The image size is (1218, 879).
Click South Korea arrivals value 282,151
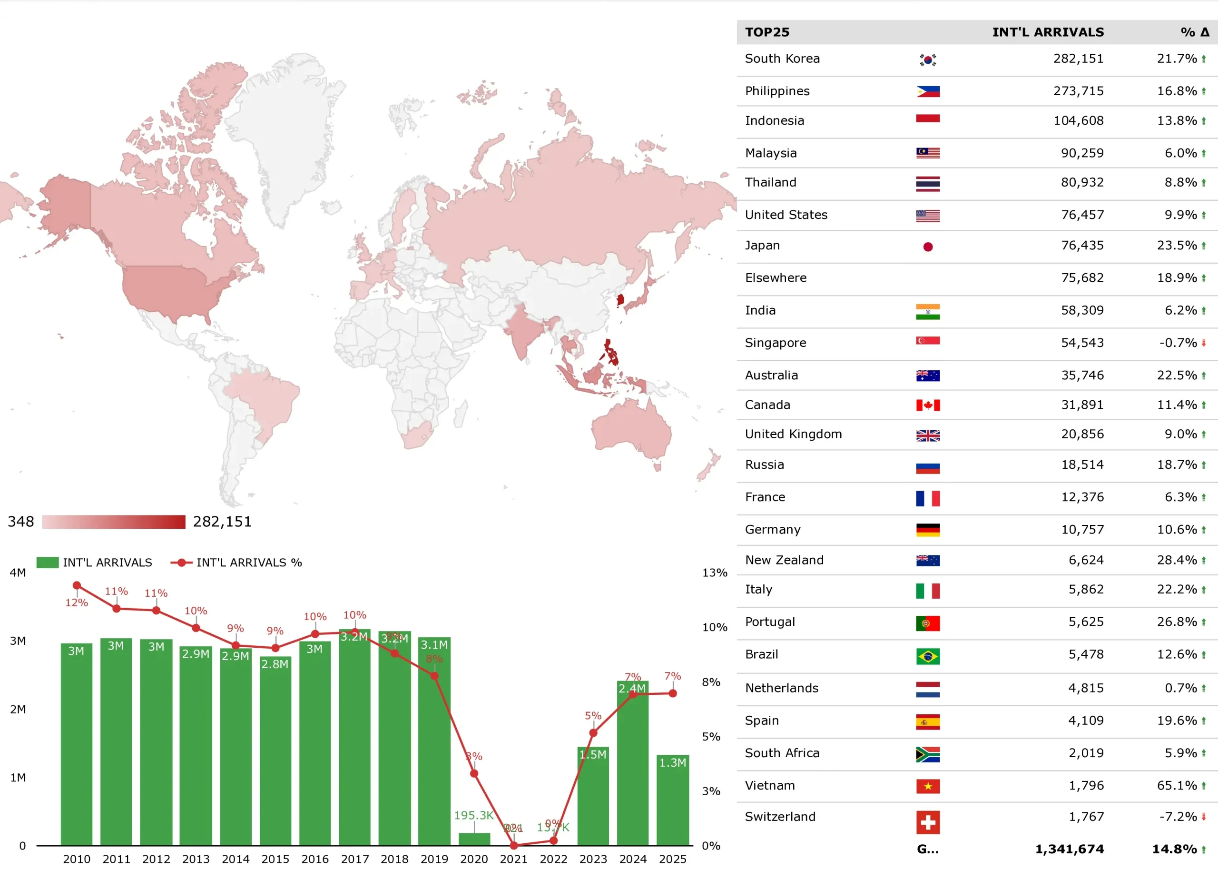tap(1079, 59)
